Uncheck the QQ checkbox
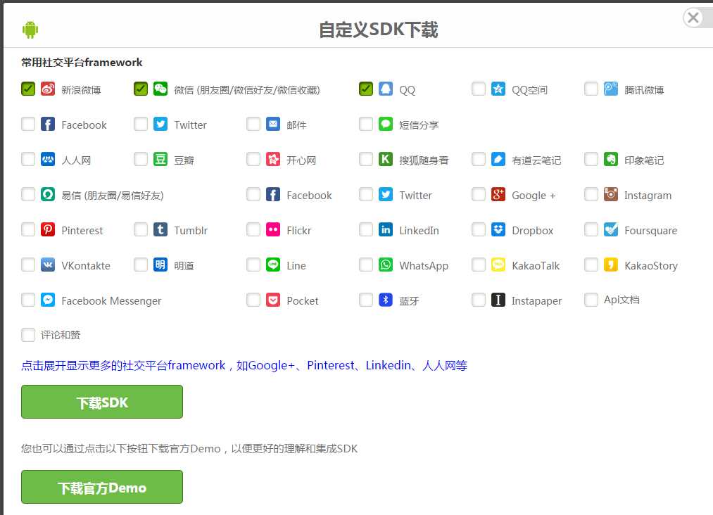 click(365, 89)
